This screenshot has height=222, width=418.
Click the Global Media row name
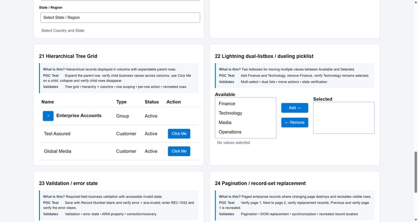point(58,151)
